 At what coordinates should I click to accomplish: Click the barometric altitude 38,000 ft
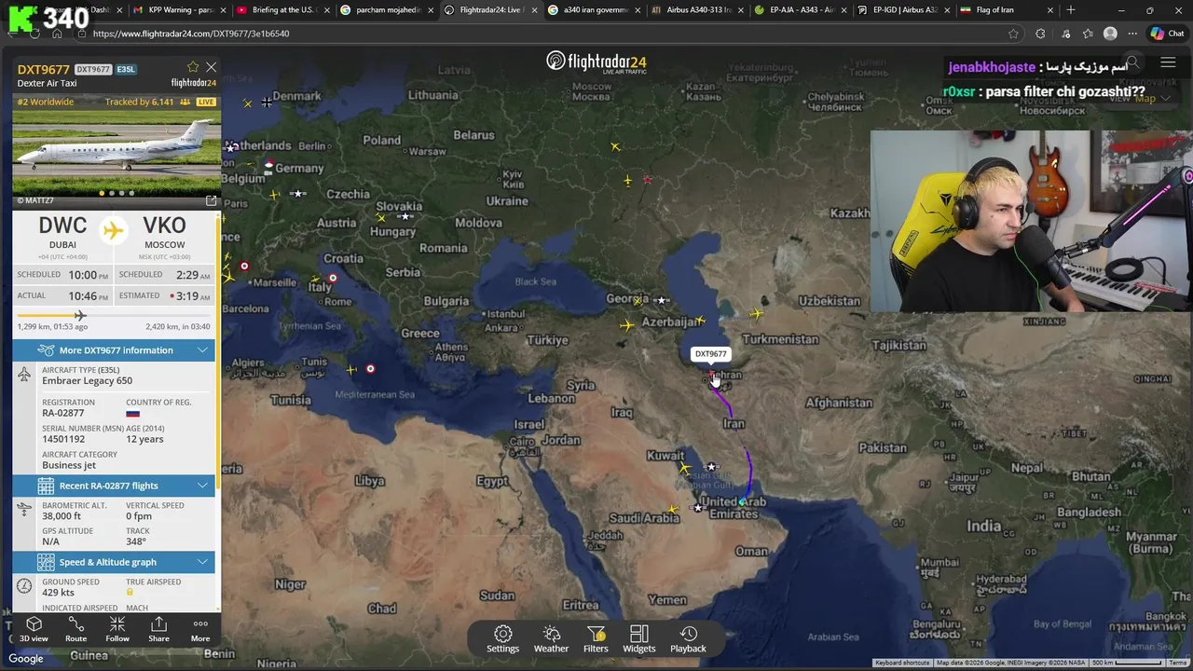point(62,516)
